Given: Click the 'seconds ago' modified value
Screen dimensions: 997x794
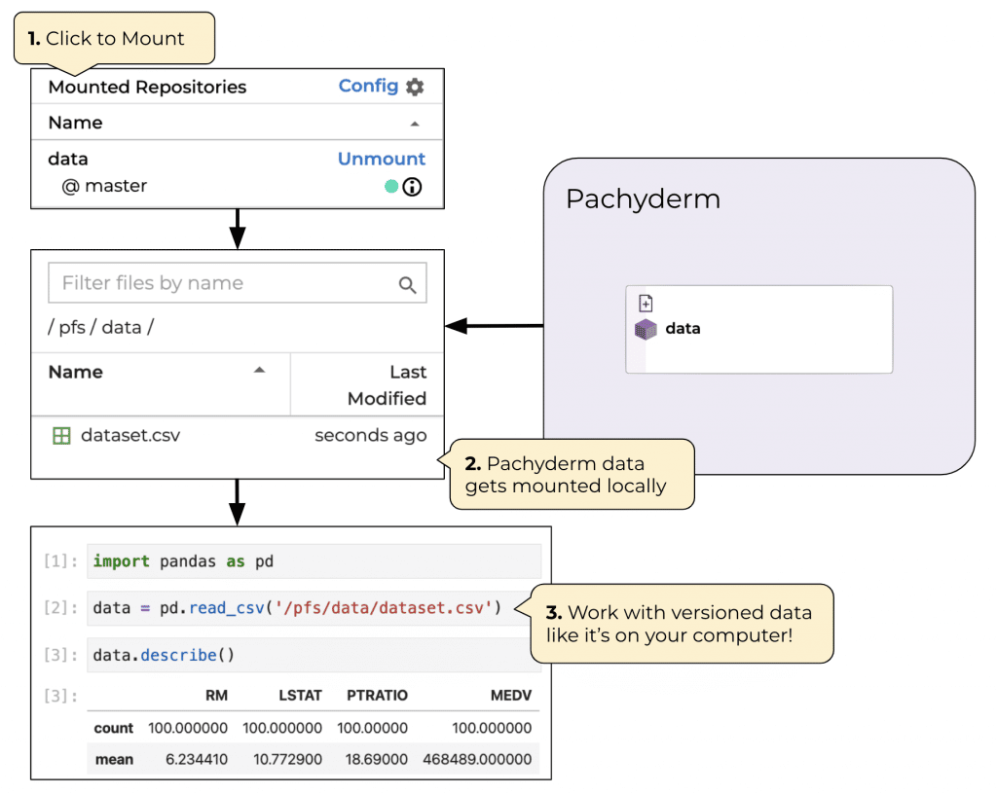Looking at the screenshot, I should 371,435.
